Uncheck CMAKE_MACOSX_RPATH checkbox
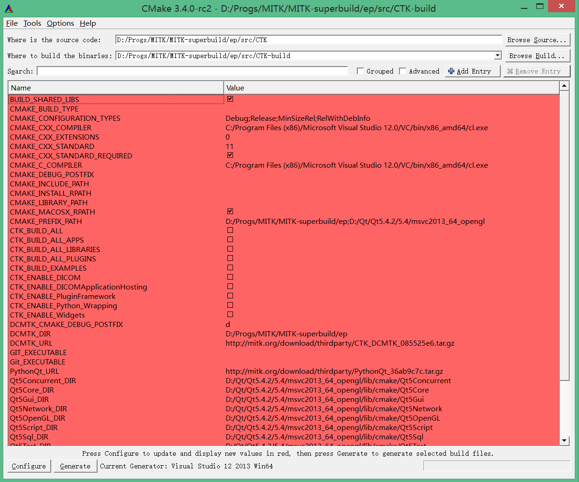The image size is (579, 482). click(230, 211)
